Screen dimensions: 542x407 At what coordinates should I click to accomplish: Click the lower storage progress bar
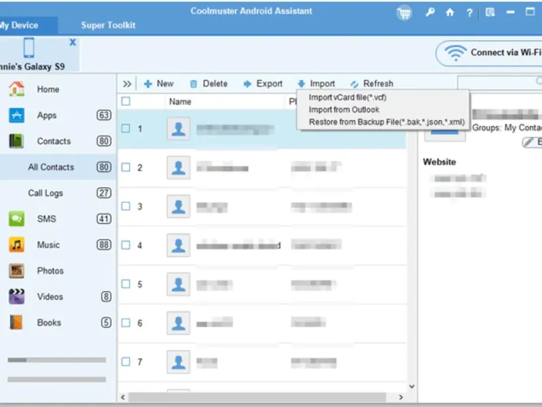(57, 380)
